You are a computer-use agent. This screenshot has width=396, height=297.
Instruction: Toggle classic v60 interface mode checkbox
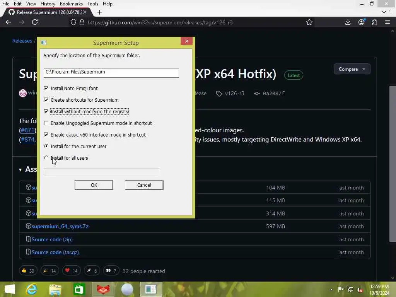46,135
